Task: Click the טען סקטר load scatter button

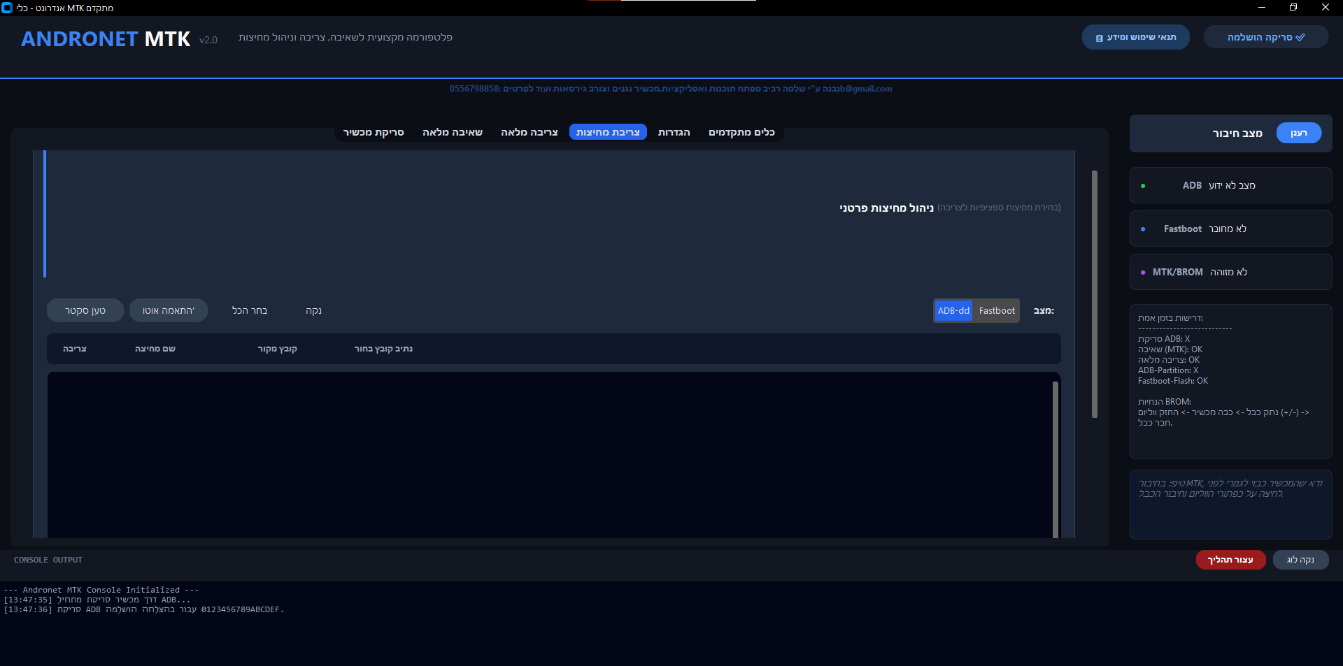Action: click(x=85, y=311)
